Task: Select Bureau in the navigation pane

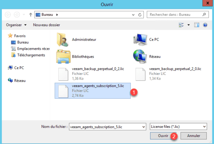Action: tap(20, 42)
